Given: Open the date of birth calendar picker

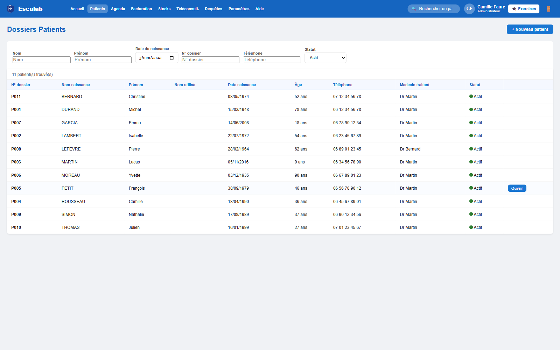Looking at the screenshot, I should [x=171, y=58].
